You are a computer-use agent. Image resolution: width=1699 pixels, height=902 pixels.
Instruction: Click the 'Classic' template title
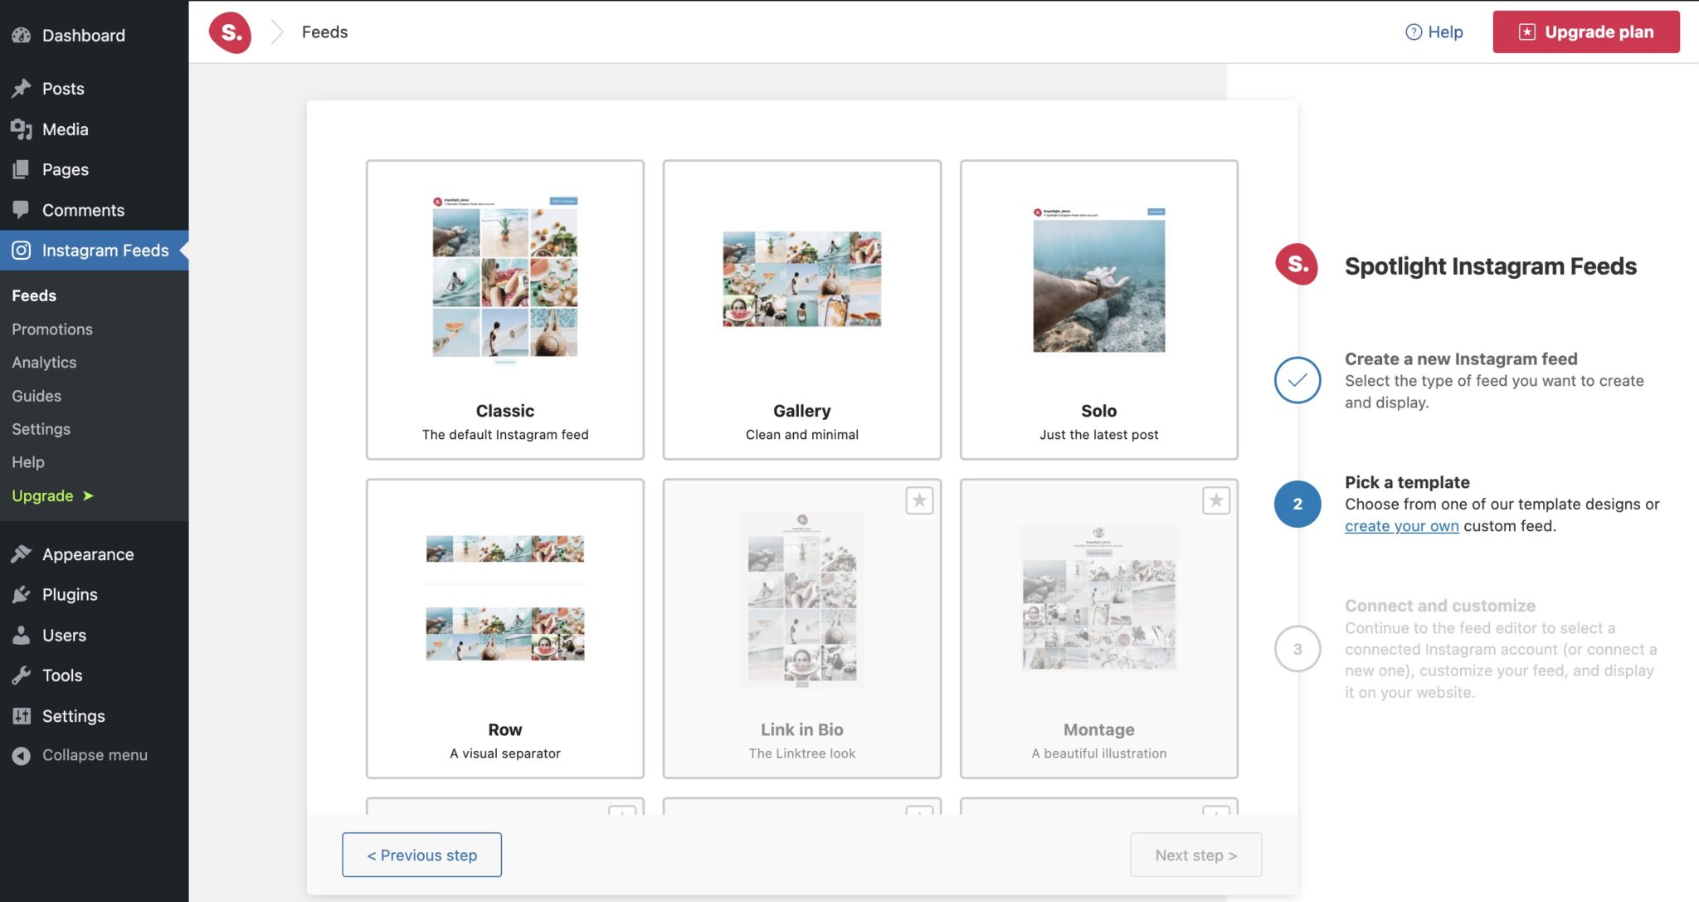[504, 411]
